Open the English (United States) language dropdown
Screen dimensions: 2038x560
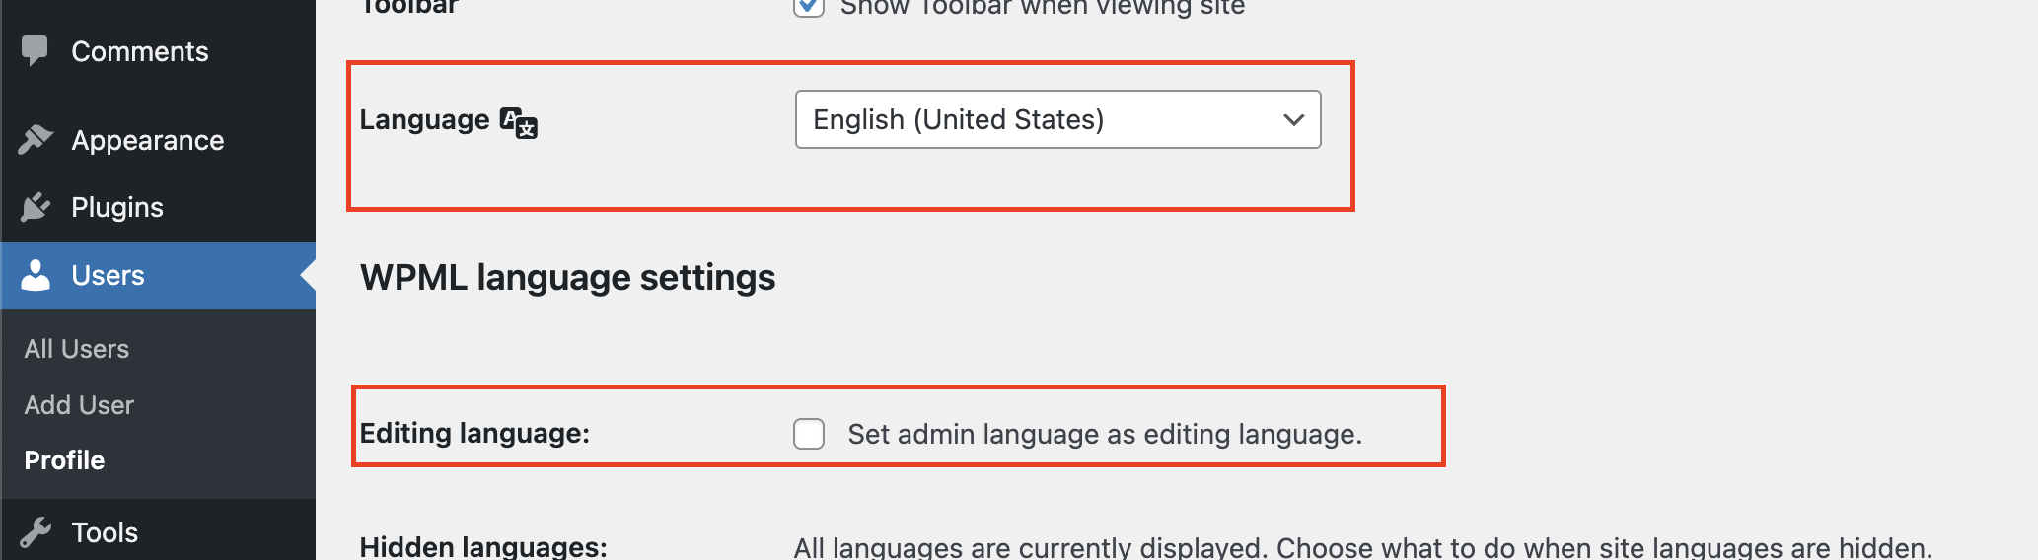pos(1046,119)
